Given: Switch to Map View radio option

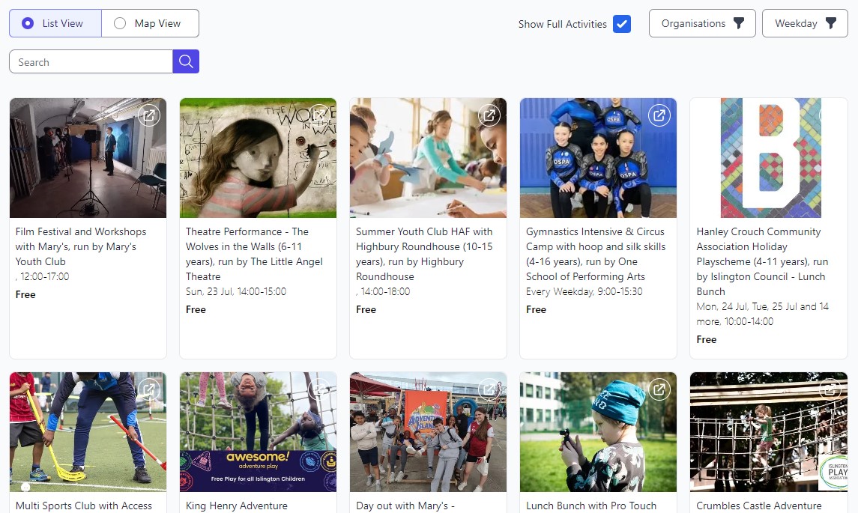Looking at the screenshot, I should [120, 23].
